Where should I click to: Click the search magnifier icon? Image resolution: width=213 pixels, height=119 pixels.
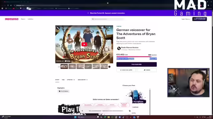[93, 19]
